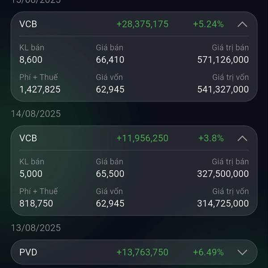Tap the 14/08/2025 date header
This screenshot has height=268, width=268.
coord(36,113)
